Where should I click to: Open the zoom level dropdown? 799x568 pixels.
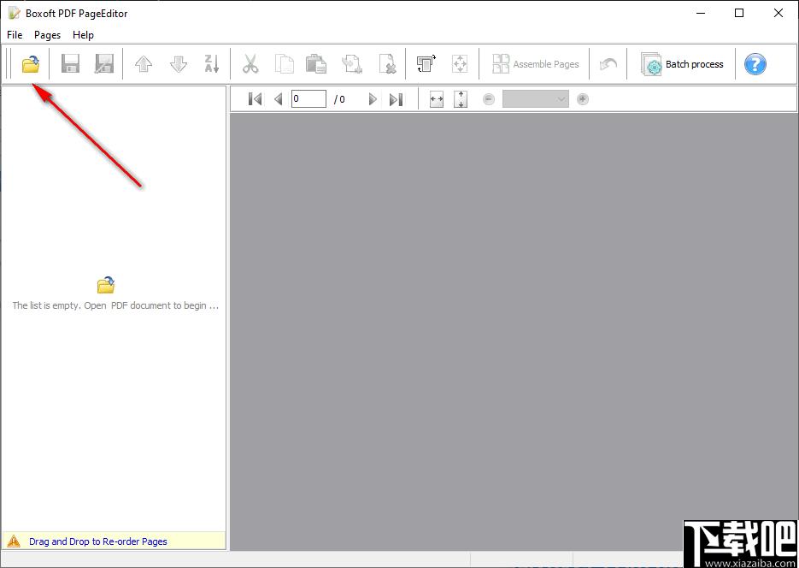click(536, 99)
